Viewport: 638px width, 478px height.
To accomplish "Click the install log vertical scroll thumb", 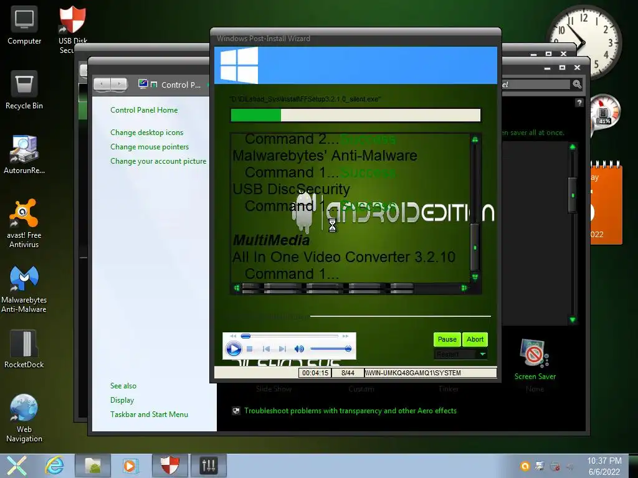I will [475, 247].
